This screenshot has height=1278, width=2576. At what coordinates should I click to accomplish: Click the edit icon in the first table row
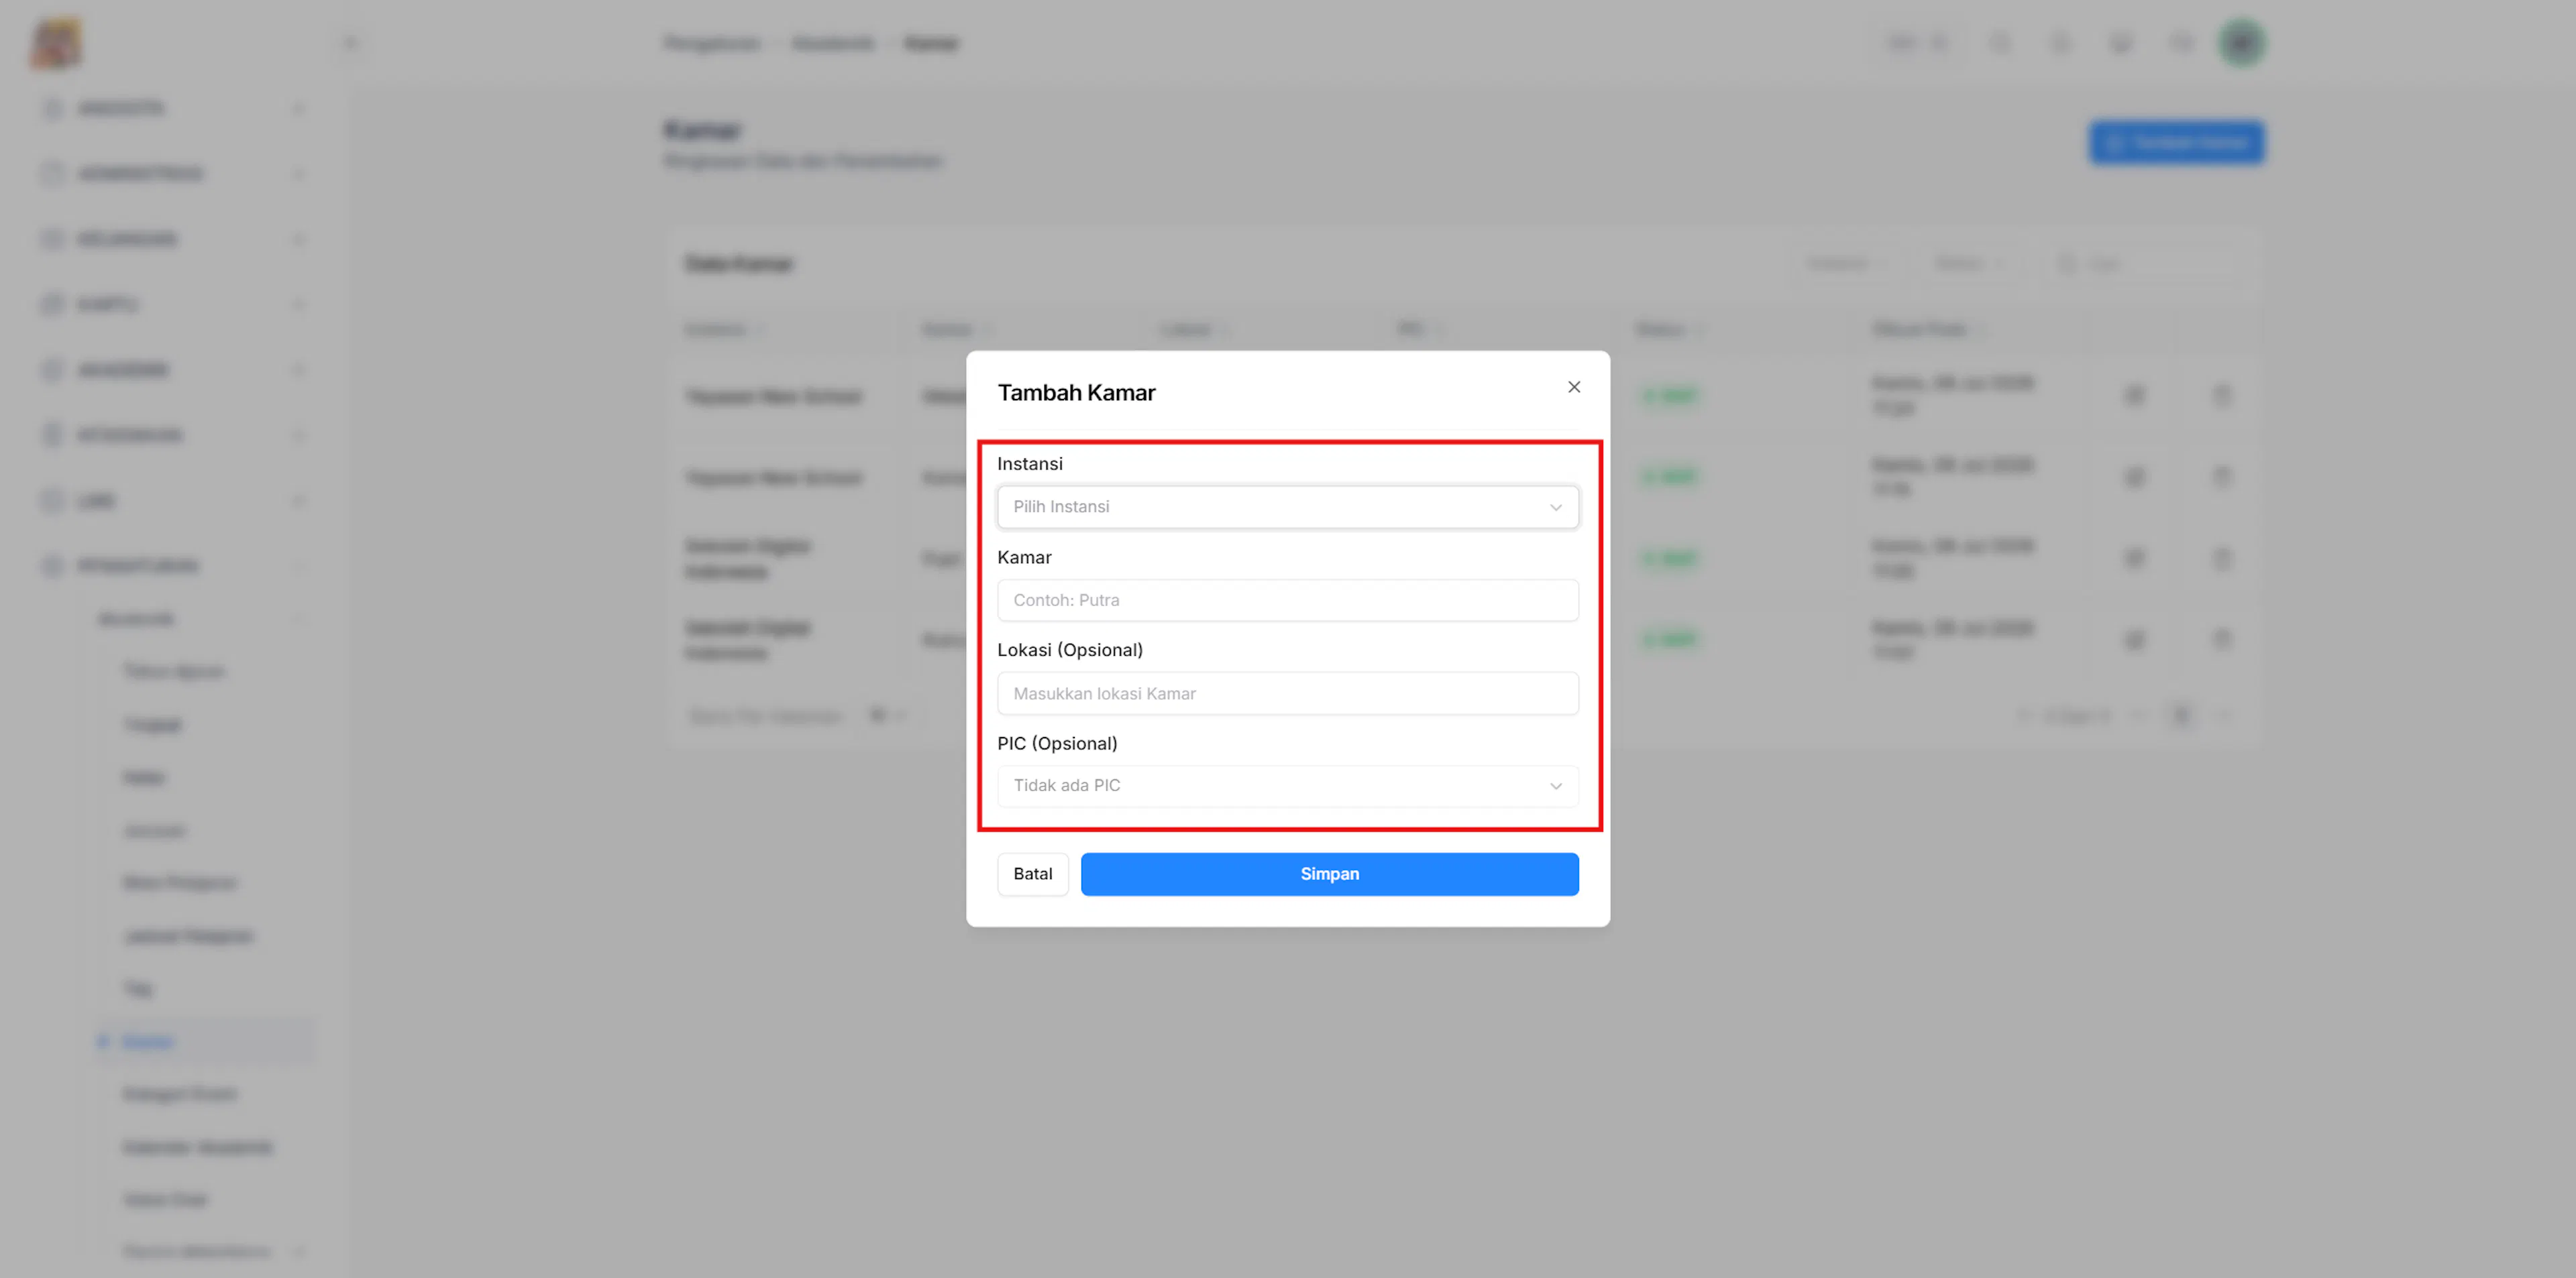2134,396
